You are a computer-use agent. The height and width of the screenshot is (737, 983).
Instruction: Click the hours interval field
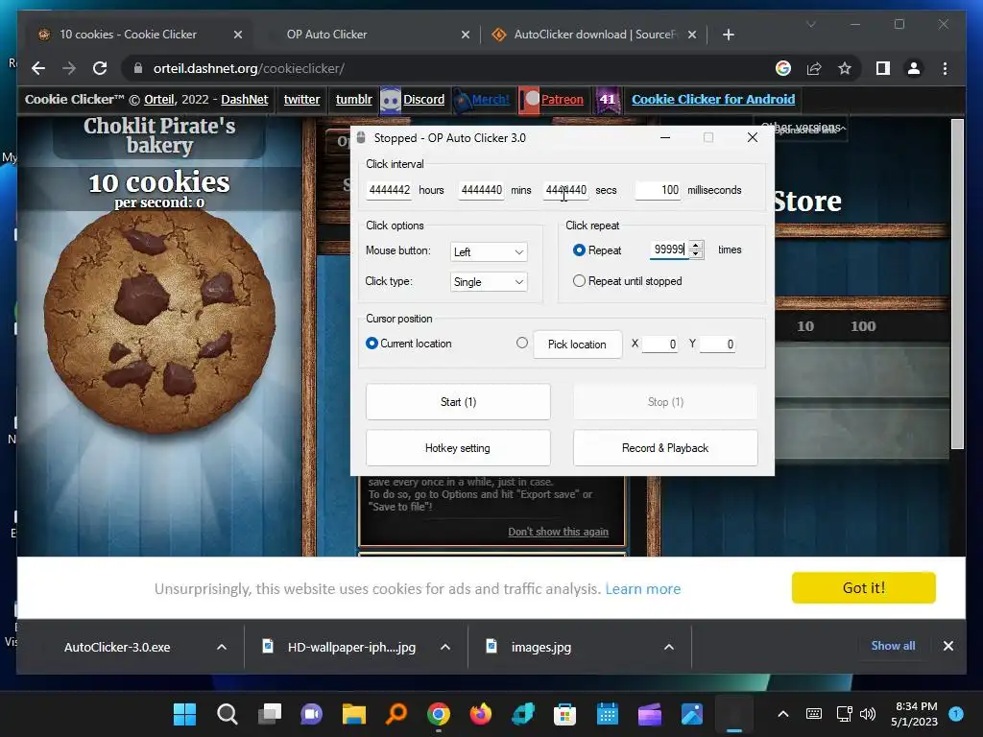point(390,190)
